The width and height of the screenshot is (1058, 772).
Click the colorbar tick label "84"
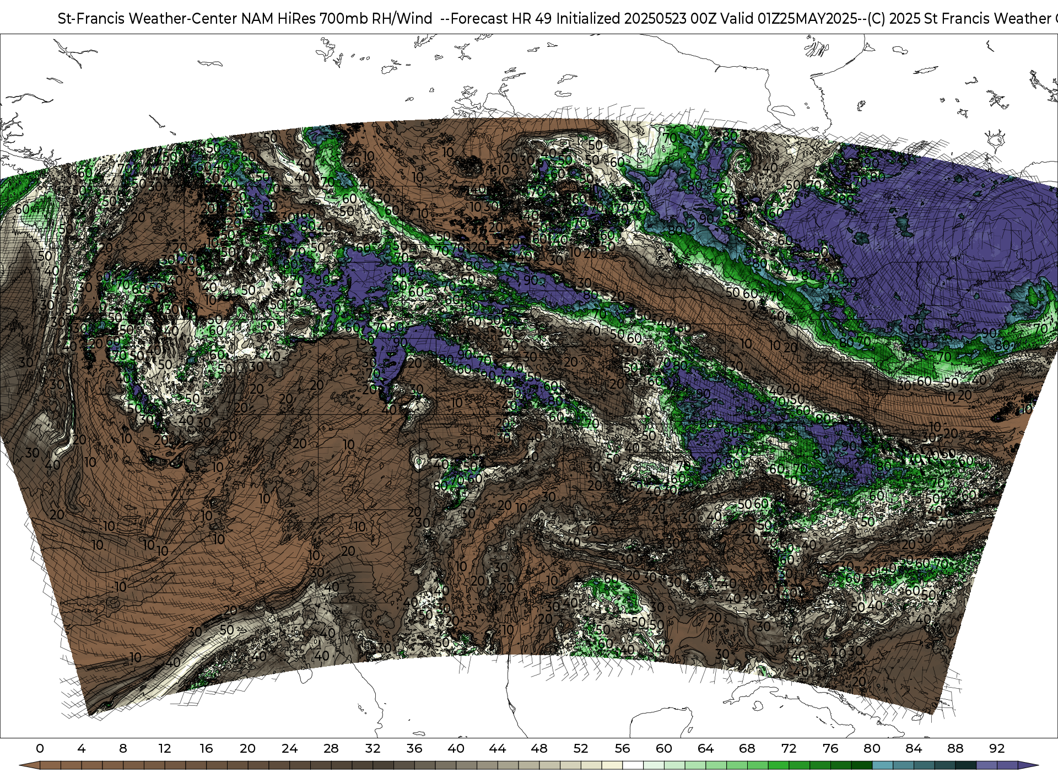(914, 748)
